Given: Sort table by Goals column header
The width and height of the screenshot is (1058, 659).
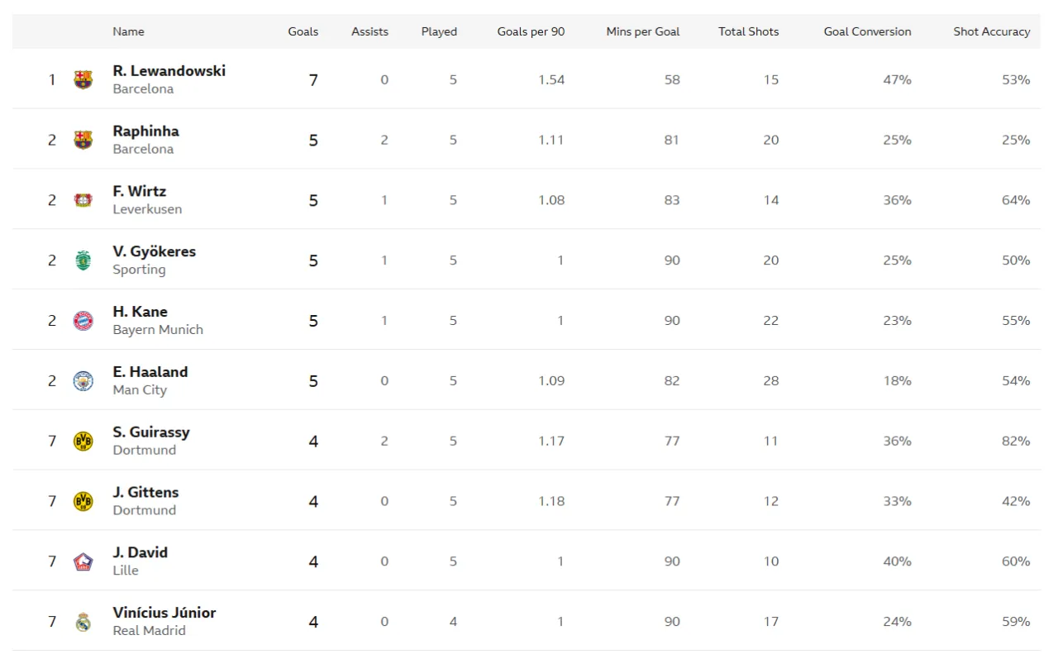Looking at the screenshot, I should tap(303, 31).
